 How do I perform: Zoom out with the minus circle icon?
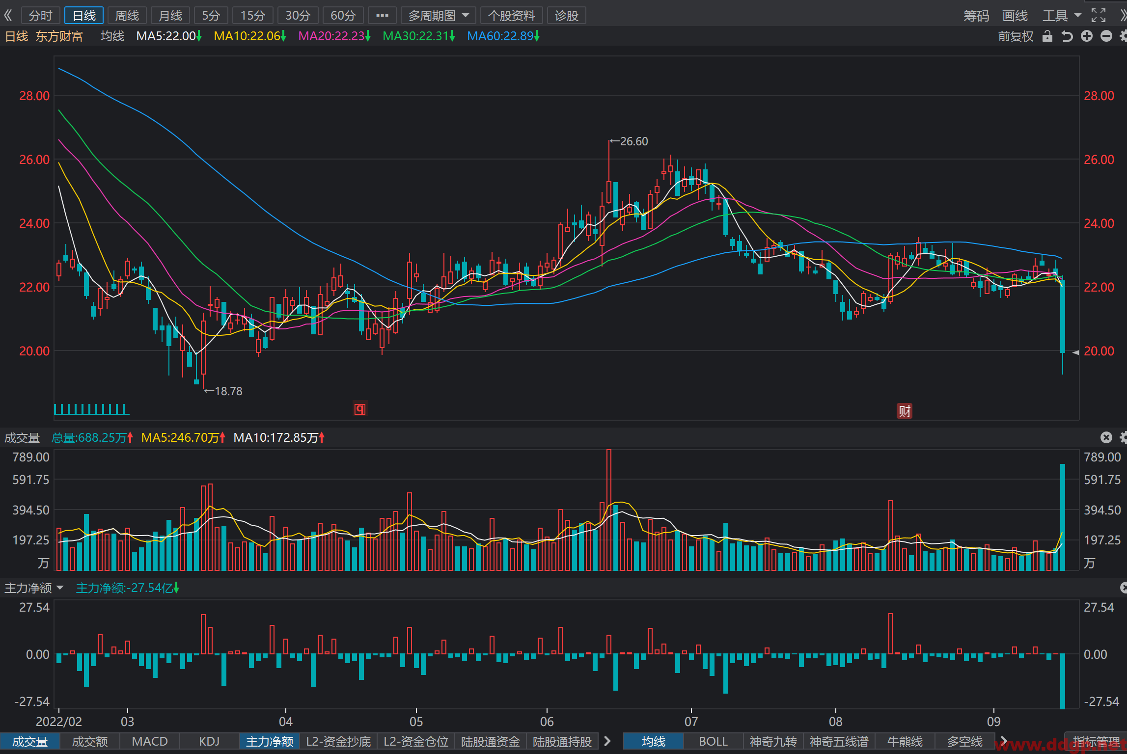pos(1106,36)
